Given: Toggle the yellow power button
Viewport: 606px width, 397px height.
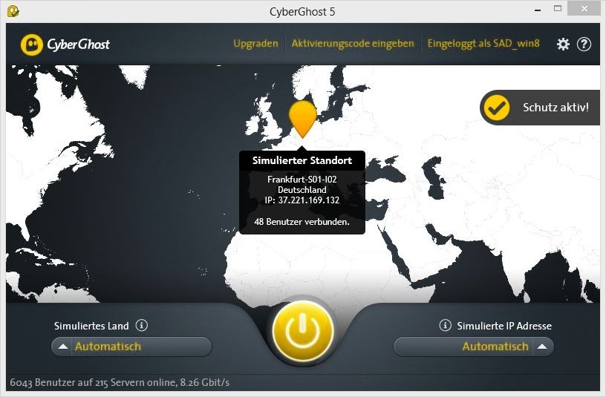Looking at the screenshot, I should coord(303,331).
